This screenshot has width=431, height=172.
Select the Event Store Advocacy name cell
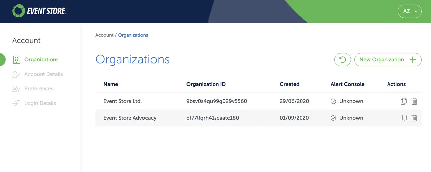130,118
